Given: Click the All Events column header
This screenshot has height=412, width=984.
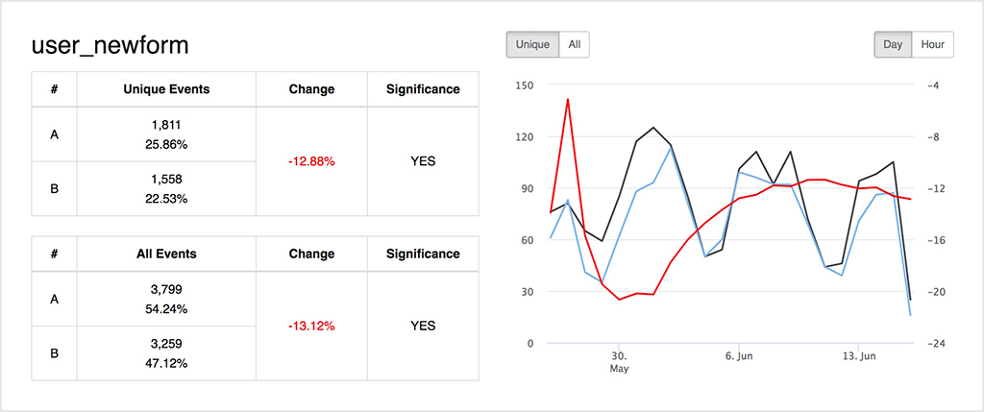Looking at the screenshot, I should pyautogui.click(x=166, y=254).
